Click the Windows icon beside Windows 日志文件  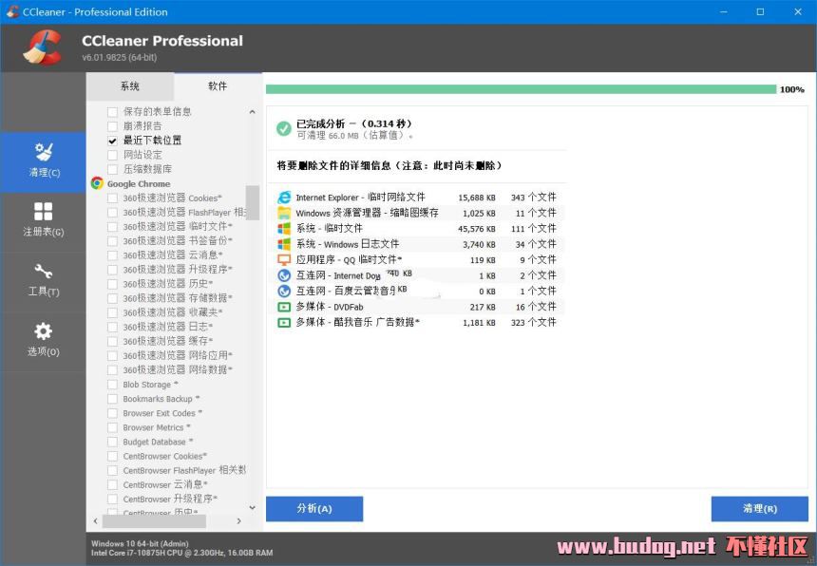[x=284, y=244]
